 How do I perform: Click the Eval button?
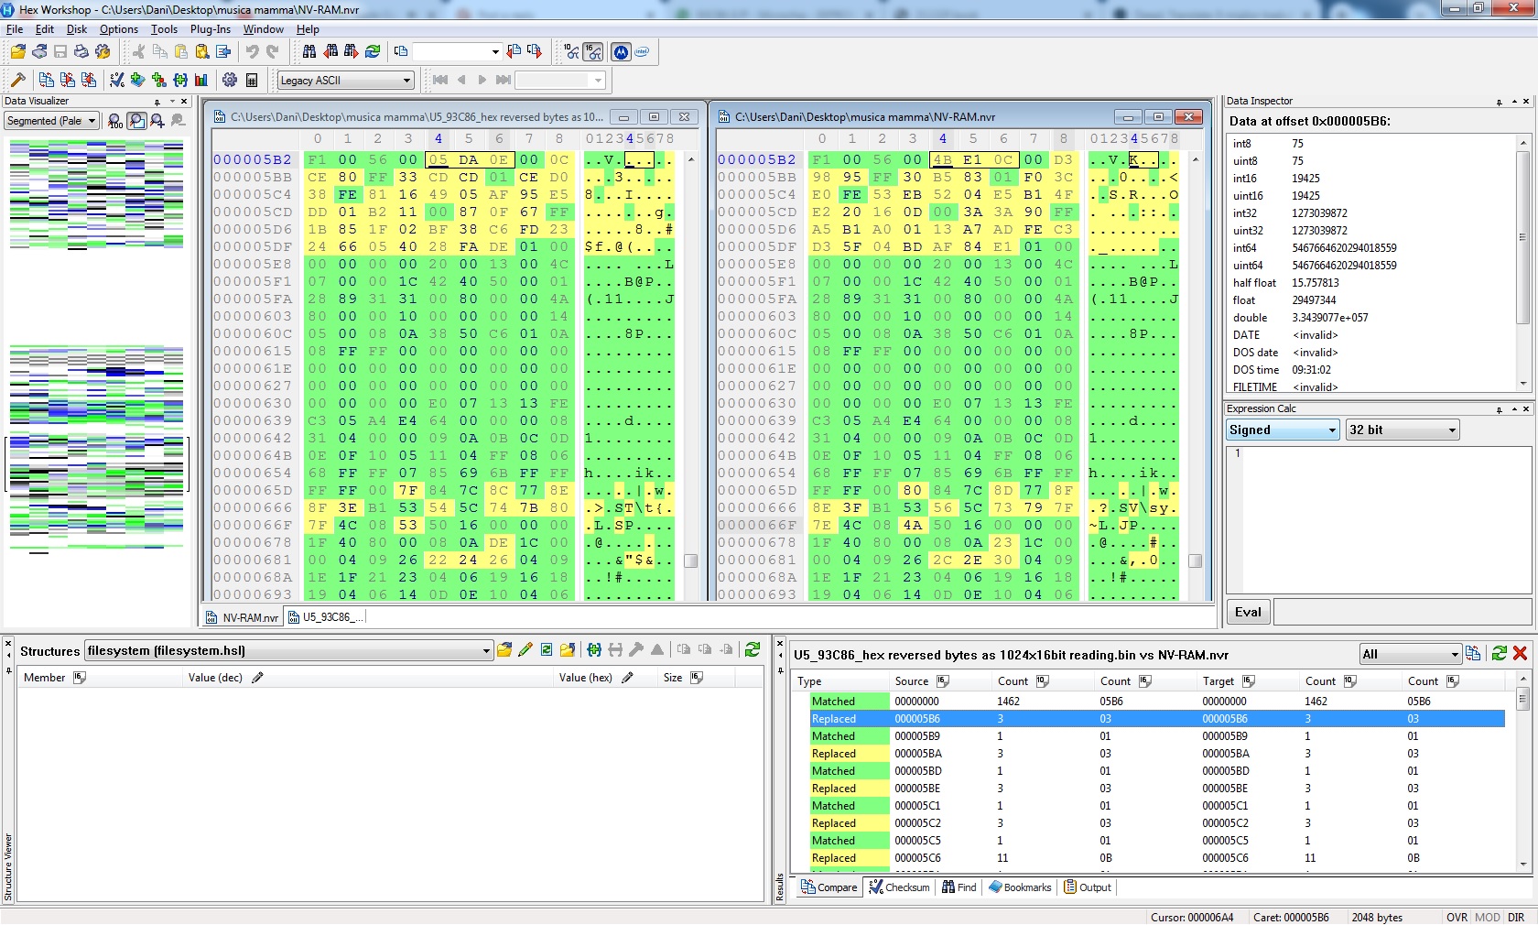point(1248,612)
